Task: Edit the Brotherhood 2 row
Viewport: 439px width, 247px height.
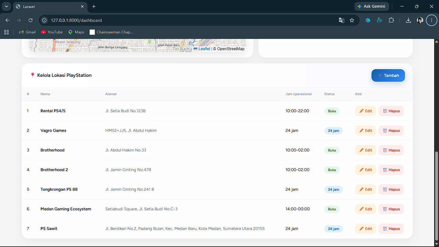Action: point(365,170)
